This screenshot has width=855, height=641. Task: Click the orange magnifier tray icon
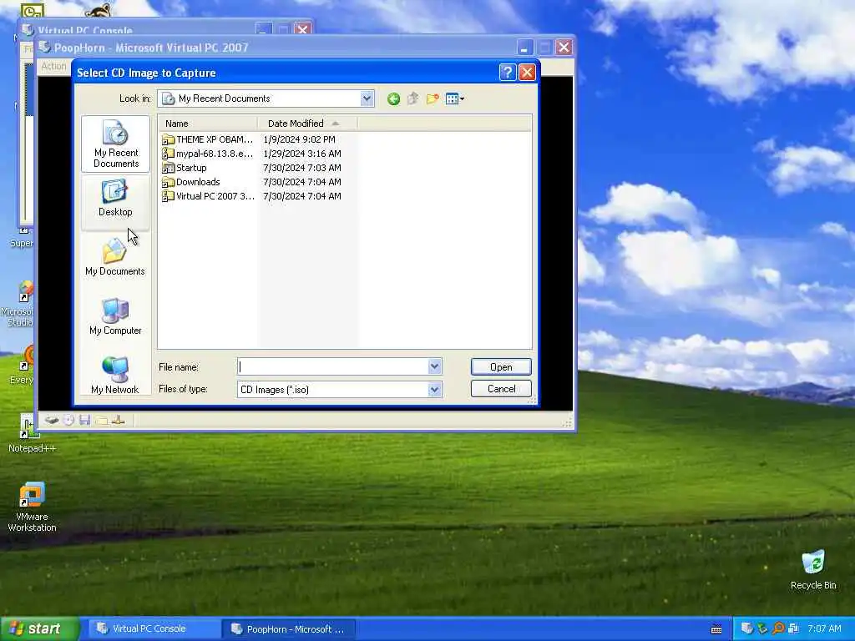[778, 628]
